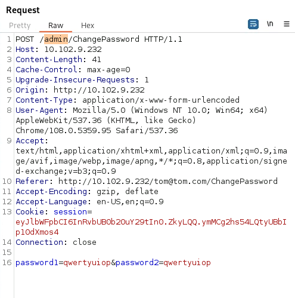Click the Host header value 10.102.9.232
The width and height of the screenshot is (295, 298).
73,50
